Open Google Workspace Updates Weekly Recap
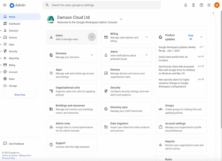 [177, 49]
